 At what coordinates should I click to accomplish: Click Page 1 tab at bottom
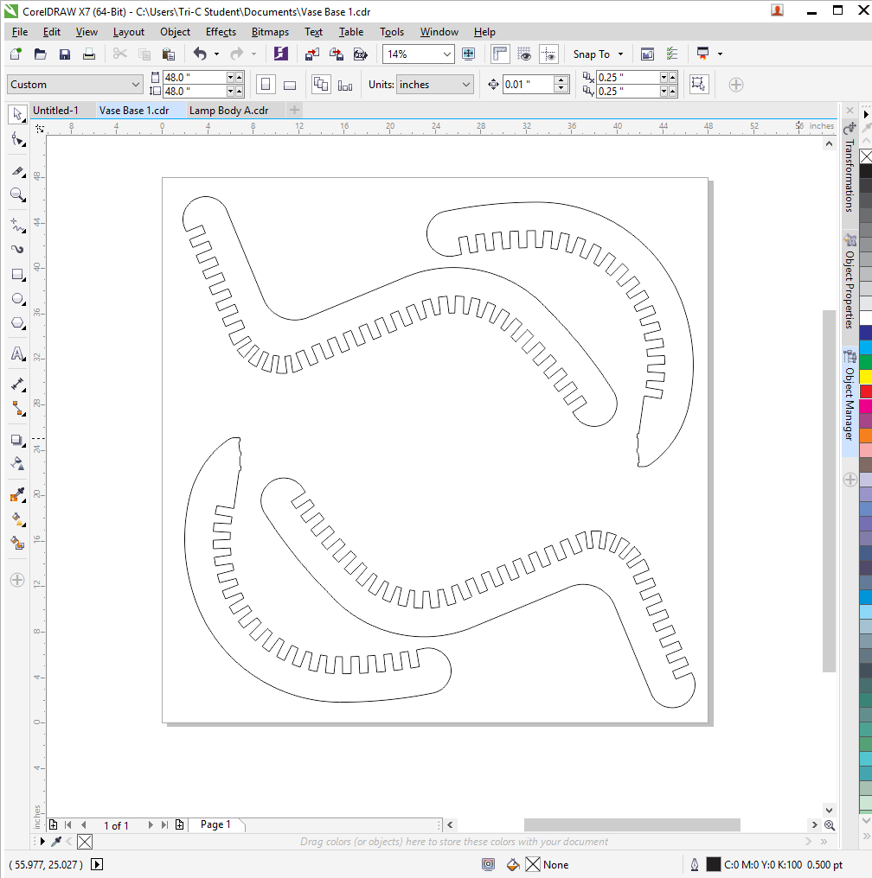[215, 824]
